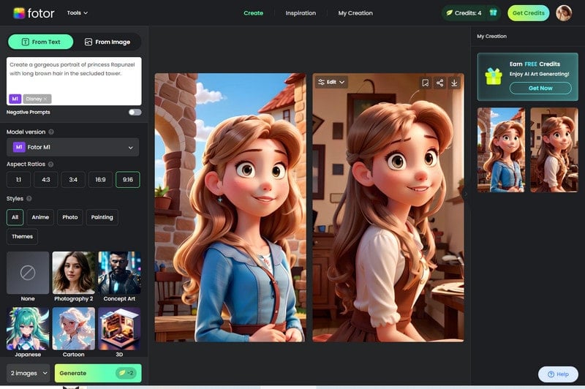Toggle the Negative Prompts switch
This screenshot has height=389, width=585.
click(x=135, y=113)
